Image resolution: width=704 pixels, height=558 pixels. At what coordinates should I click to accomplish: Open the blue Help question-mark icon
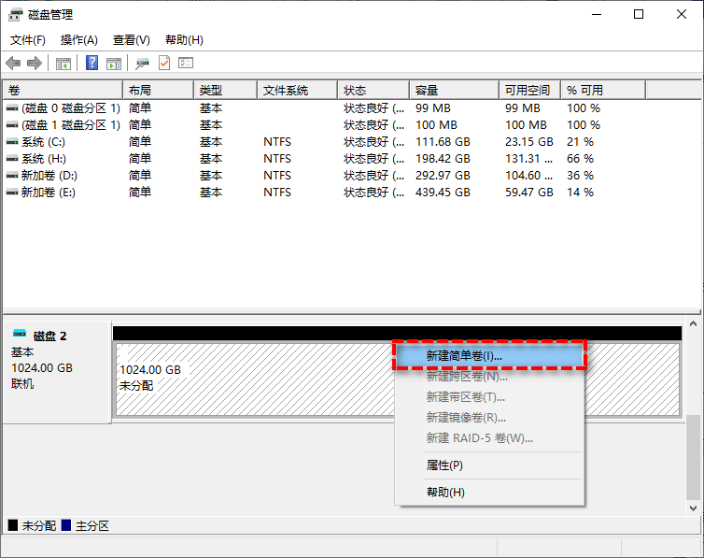92,63
